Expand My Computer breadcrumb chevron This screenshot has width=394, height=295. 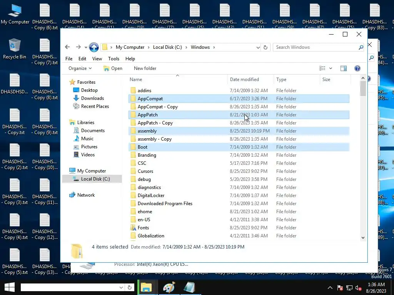tap(149, 47)
